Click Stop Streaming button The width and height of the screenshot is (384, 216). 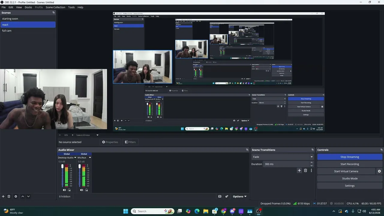coord(350,157)
